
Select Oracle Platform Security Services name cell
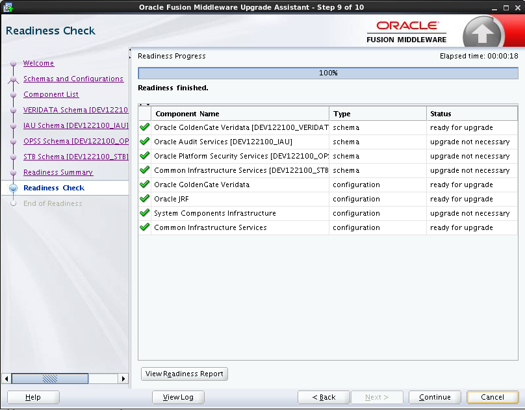point(240,156)
